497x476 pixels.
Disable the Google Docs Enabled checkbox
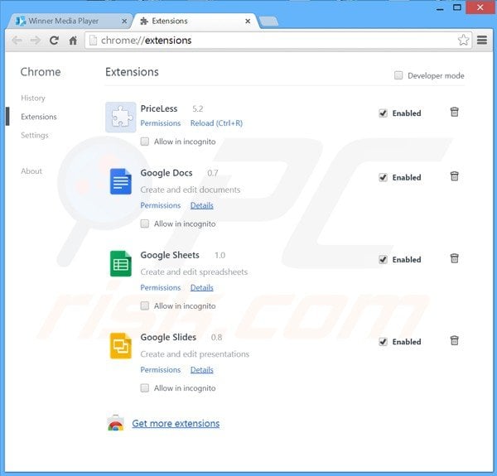[384, 177]
